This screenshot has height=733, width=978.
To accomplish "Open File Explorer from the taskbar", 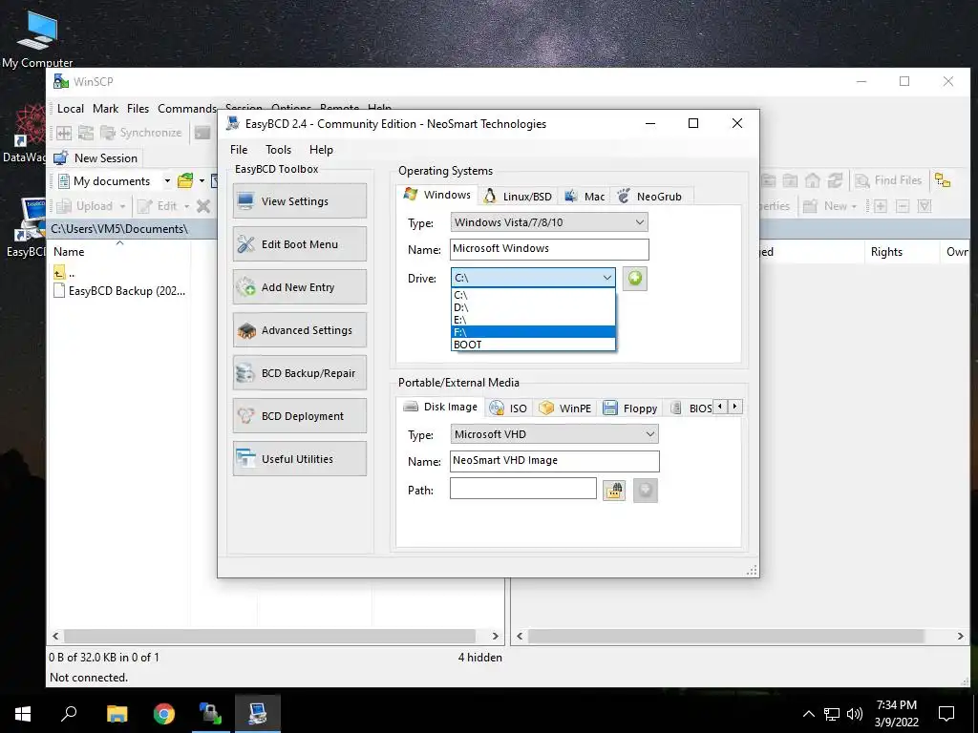I will (117, 713).
